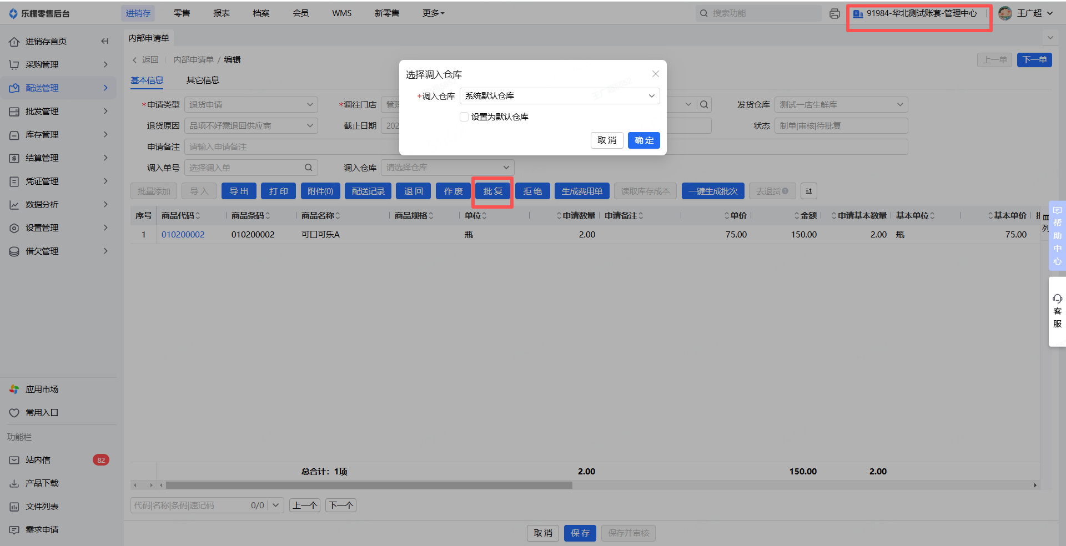The width and height of the screenshot is (1066, 546).
Task: Click the user avatar 王广超
Action: [1005, 13]
